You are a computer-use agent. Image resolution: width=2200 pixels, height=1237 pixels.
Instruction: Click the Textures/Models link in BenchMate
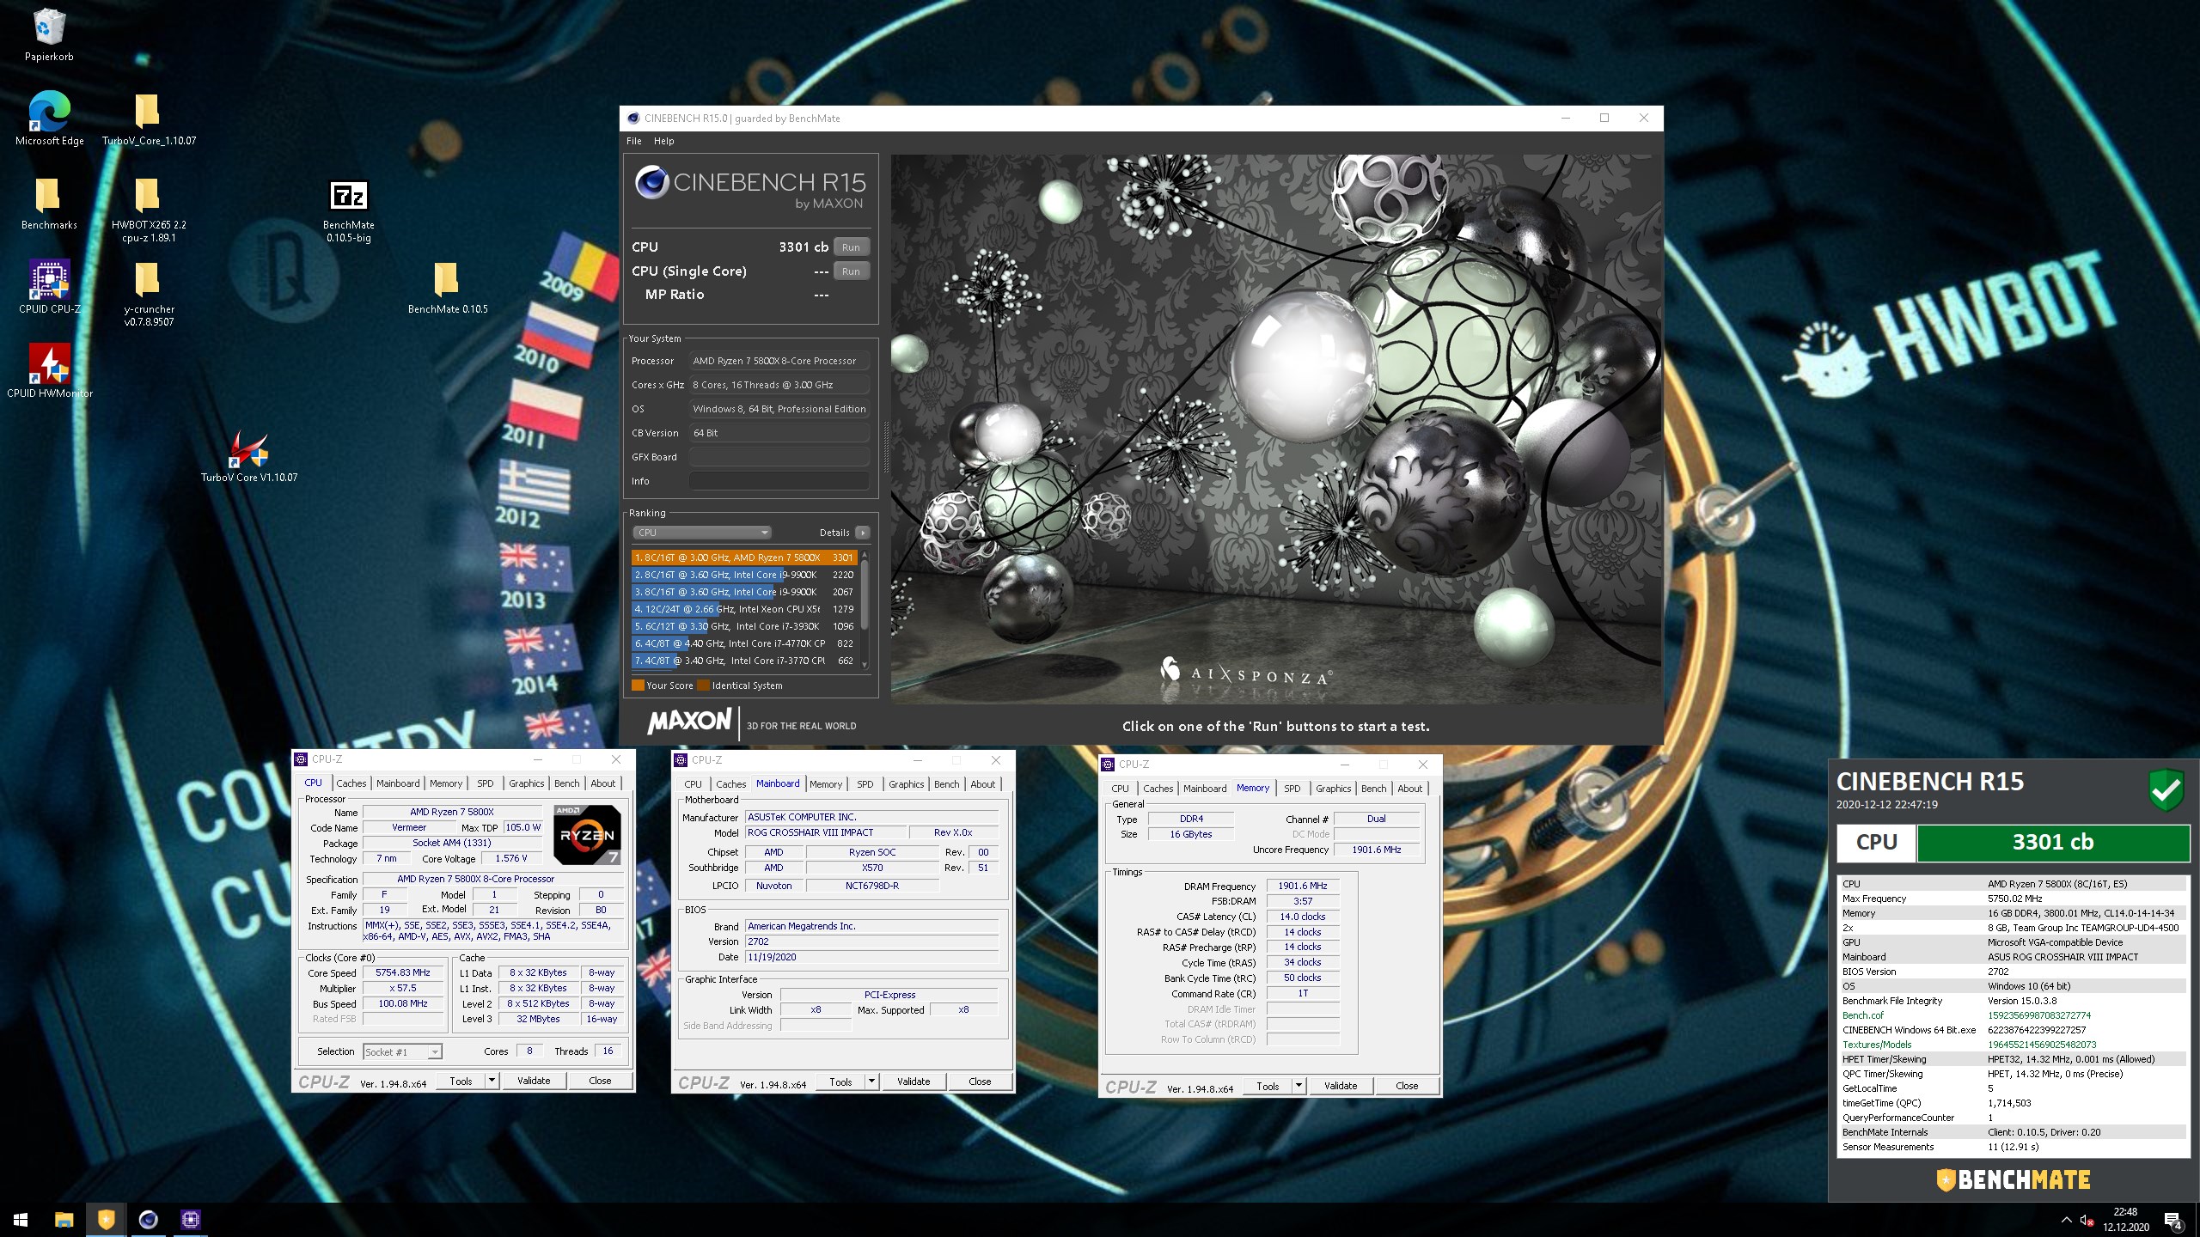click(1877, 1045)
